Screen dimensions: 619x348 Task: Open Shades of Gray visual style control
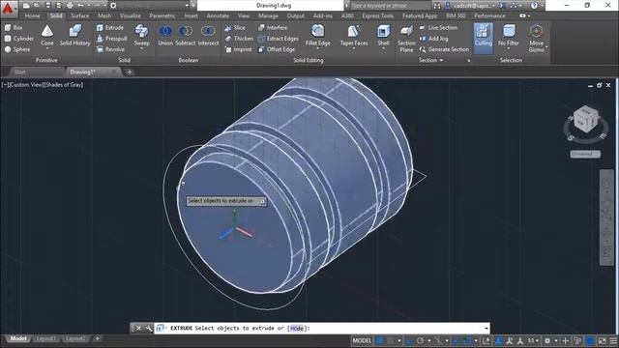pyautogui.click(x=64, y=84)
